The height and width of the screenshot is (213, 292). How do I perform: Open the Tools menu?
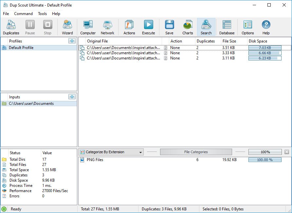[x=42, y=14]
